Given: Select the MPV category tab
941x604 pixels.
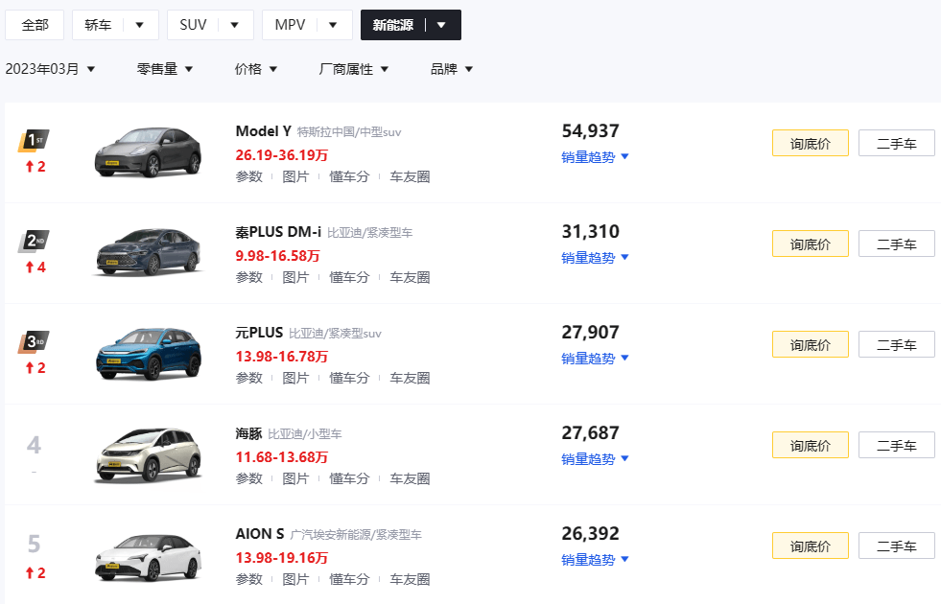Looking at the screenshot, I should pyautogui.click(x=290, y=25).
